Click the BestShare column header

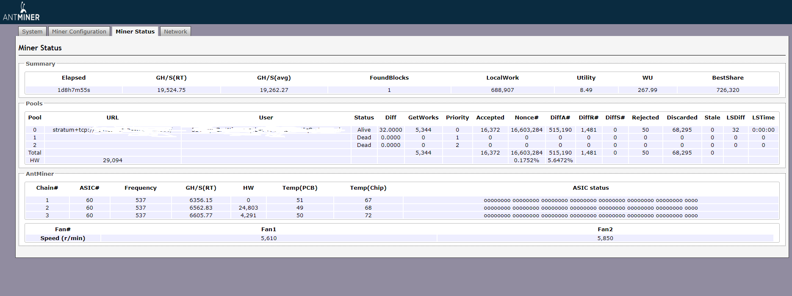(728, 77)
